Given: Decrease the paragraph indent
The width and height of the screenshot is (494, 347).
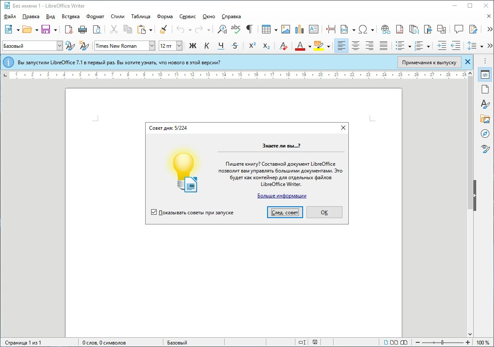Looking at the screenshot, I should click(455, 46).
